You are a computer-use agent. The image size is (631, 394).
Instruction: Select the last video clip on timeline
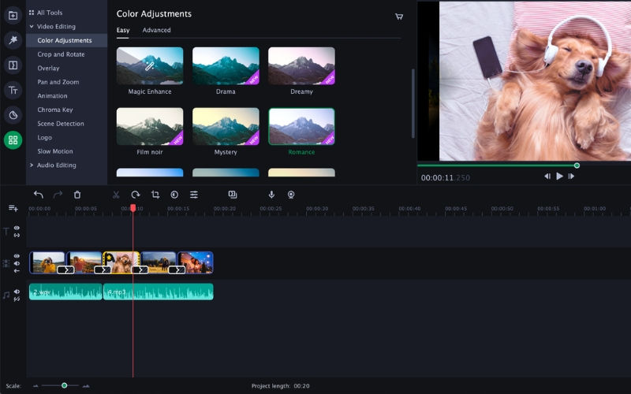pos(196,262)
